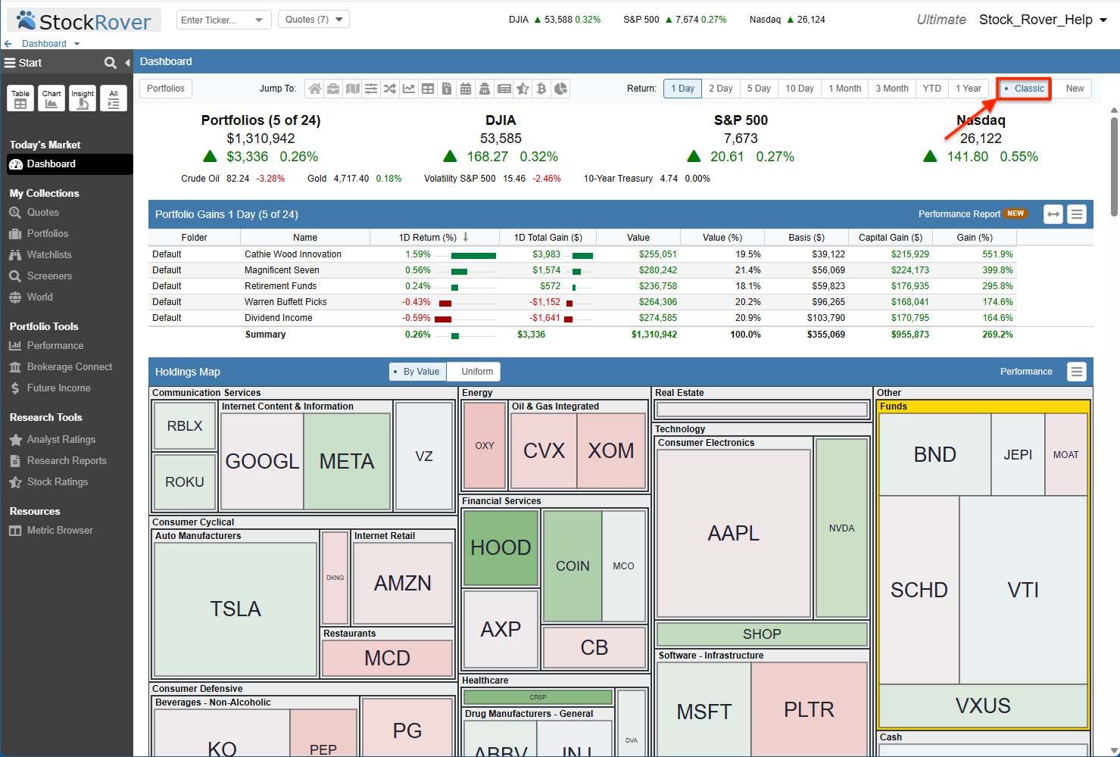Click the Warren Buffett Picks portfolio name

[285, 302]
